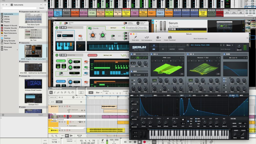Collapse the kiloHearts group
This screenshot has height=144, width=256.
point(20,61)
